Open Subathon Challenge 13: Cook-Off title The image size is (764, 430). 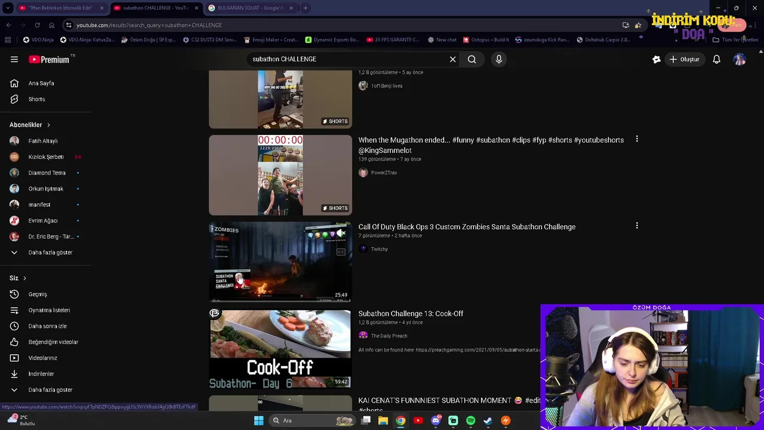click(x=411, y=314)
